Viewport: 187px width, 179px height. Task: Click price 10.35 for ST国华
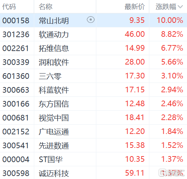click(135, 159)
